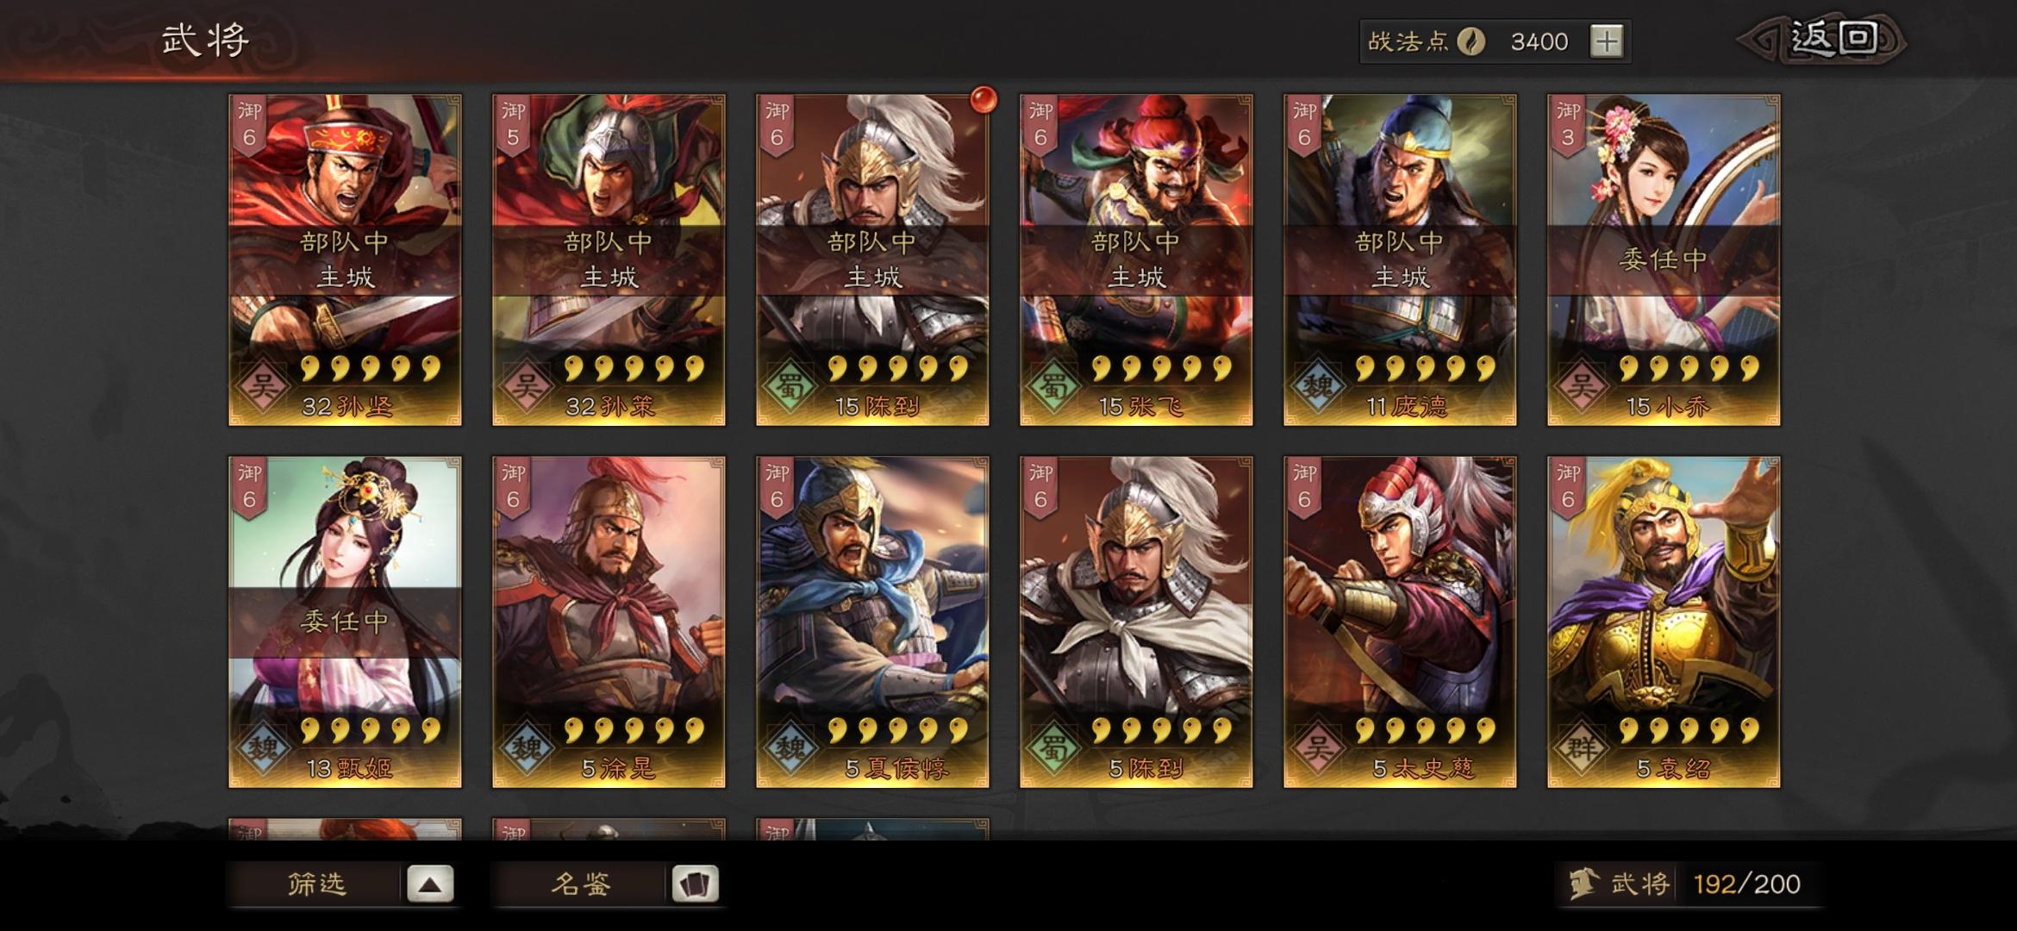Tap the tactic point flame icon
Viewport: 2017px width, 931px height.
click(x=1471, y=41)
